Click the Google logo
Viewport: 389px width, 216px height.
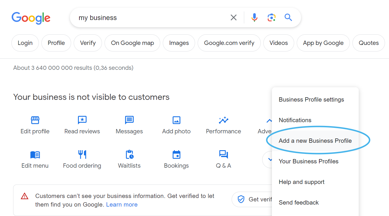[x=31, y=18]
